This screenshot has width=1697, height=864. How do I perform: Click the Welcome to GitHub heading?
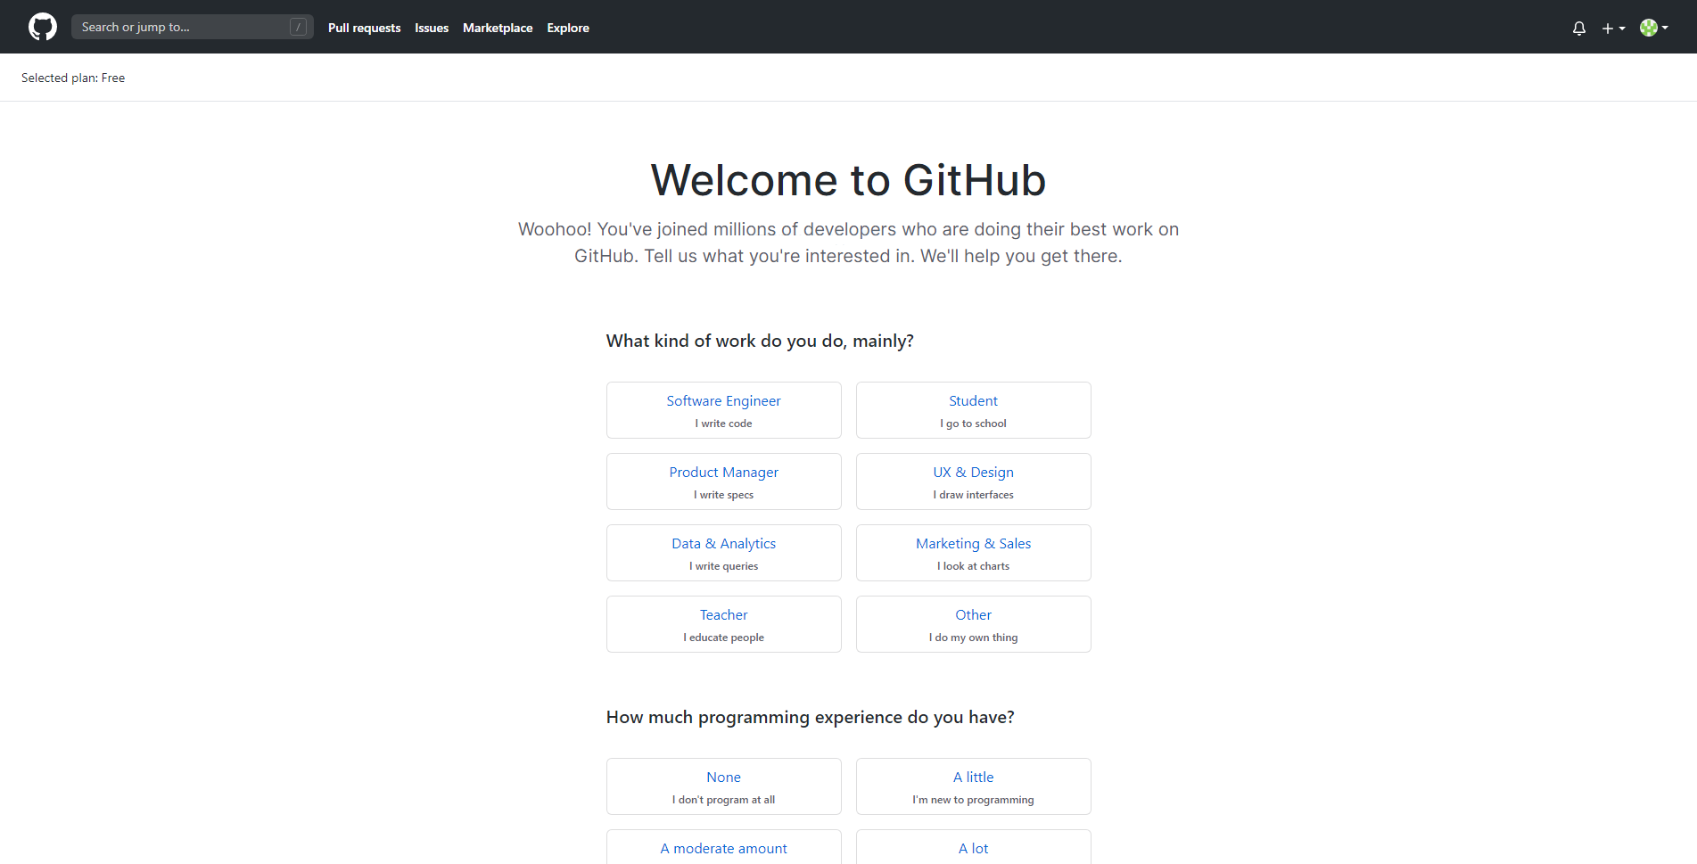tap(848, 180)
